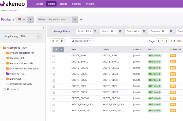The image size is (183, 121).
Task: Open the Collect menu
Action: tap(39, 4)
